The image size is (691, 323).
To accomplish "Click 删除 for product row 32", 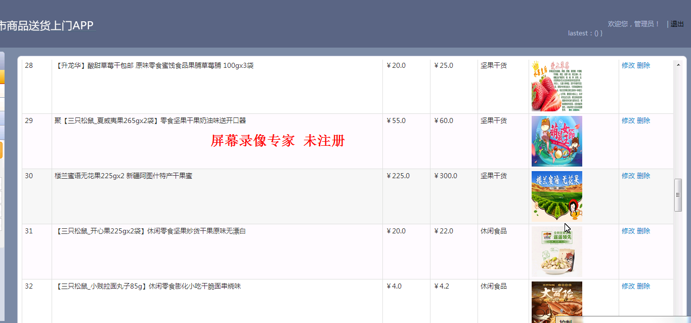I will [x=643, y=286].
